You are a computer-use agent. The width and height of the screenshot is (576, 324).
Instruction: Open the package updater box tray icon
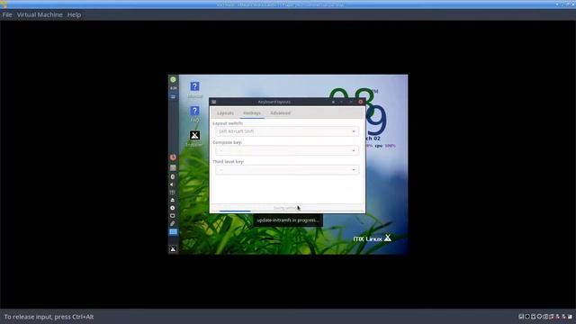coord(173,193)
